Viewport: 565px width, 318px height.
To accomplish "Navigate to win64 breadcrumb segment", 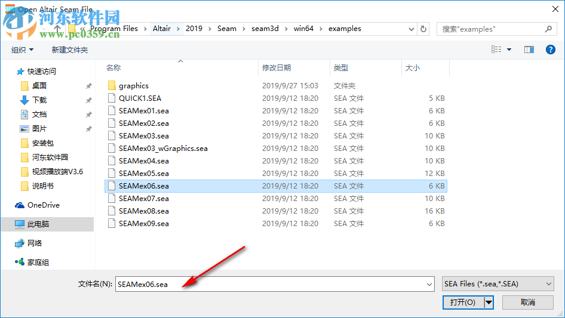I will [x=303, y=29].
